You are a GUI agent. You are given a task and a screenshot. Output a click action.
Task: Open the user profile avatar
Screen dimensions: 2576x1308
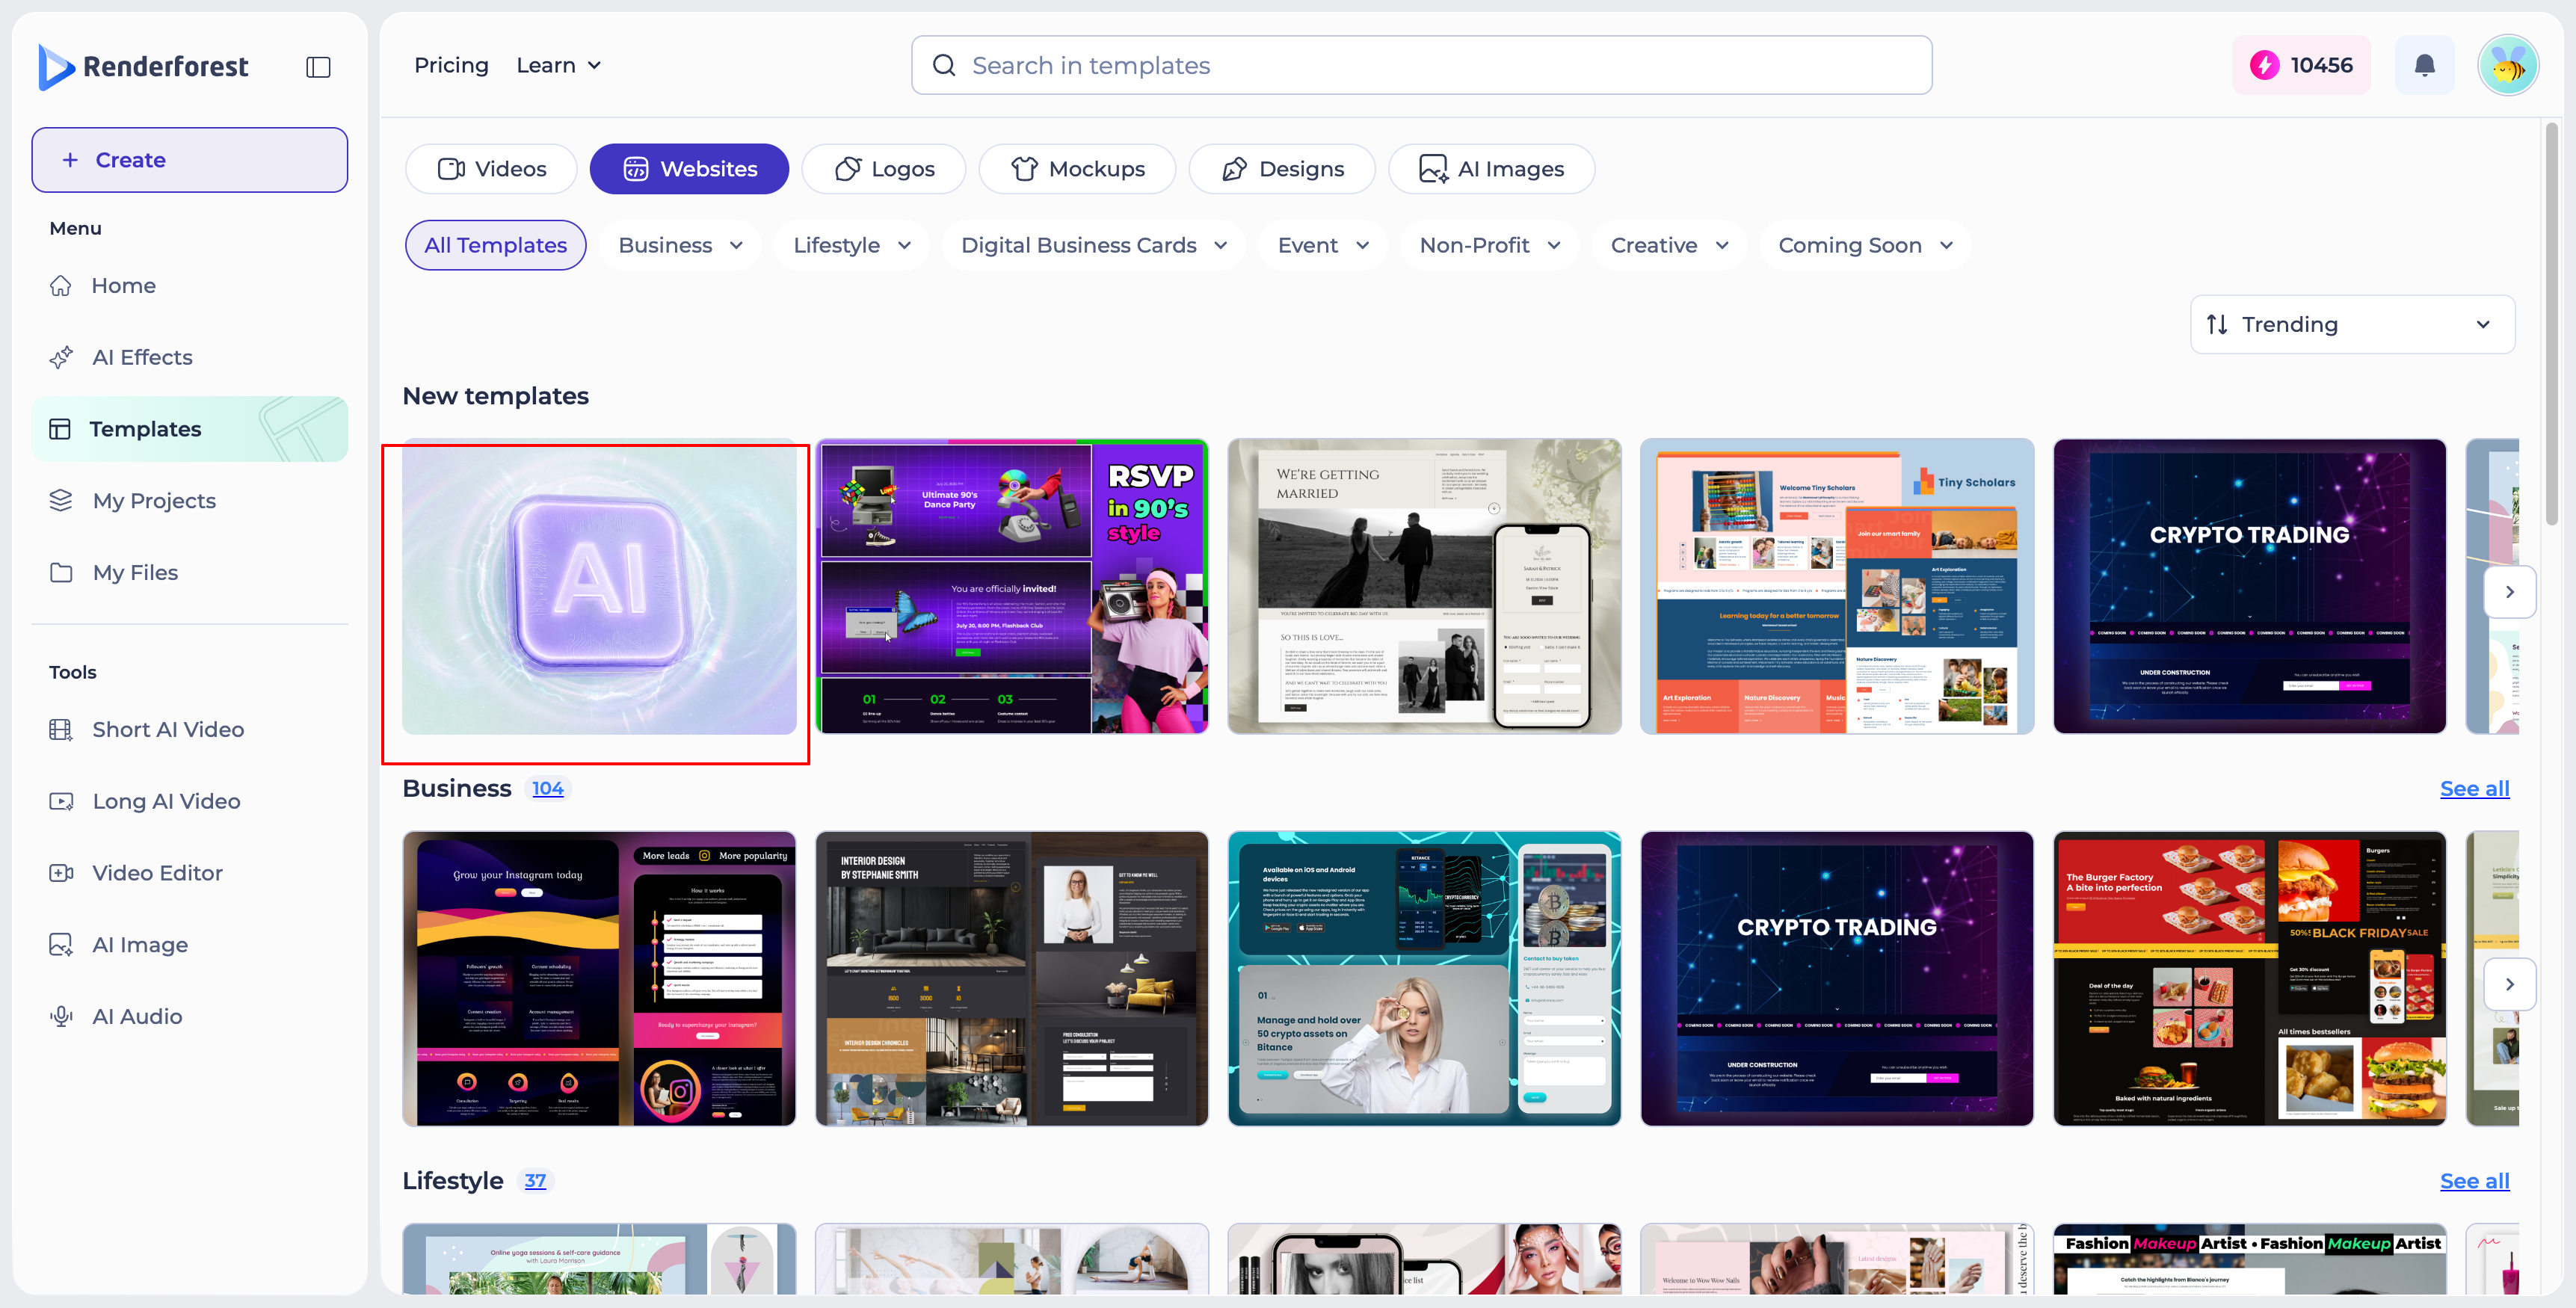pyautogui.click(x=2508, y=66)
